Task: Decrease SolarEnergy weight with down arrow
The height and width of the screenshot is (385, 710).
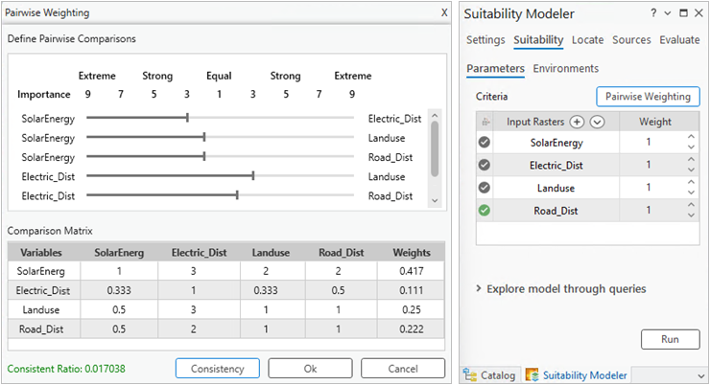Action: pyautogui.click(x=691, y=147)
